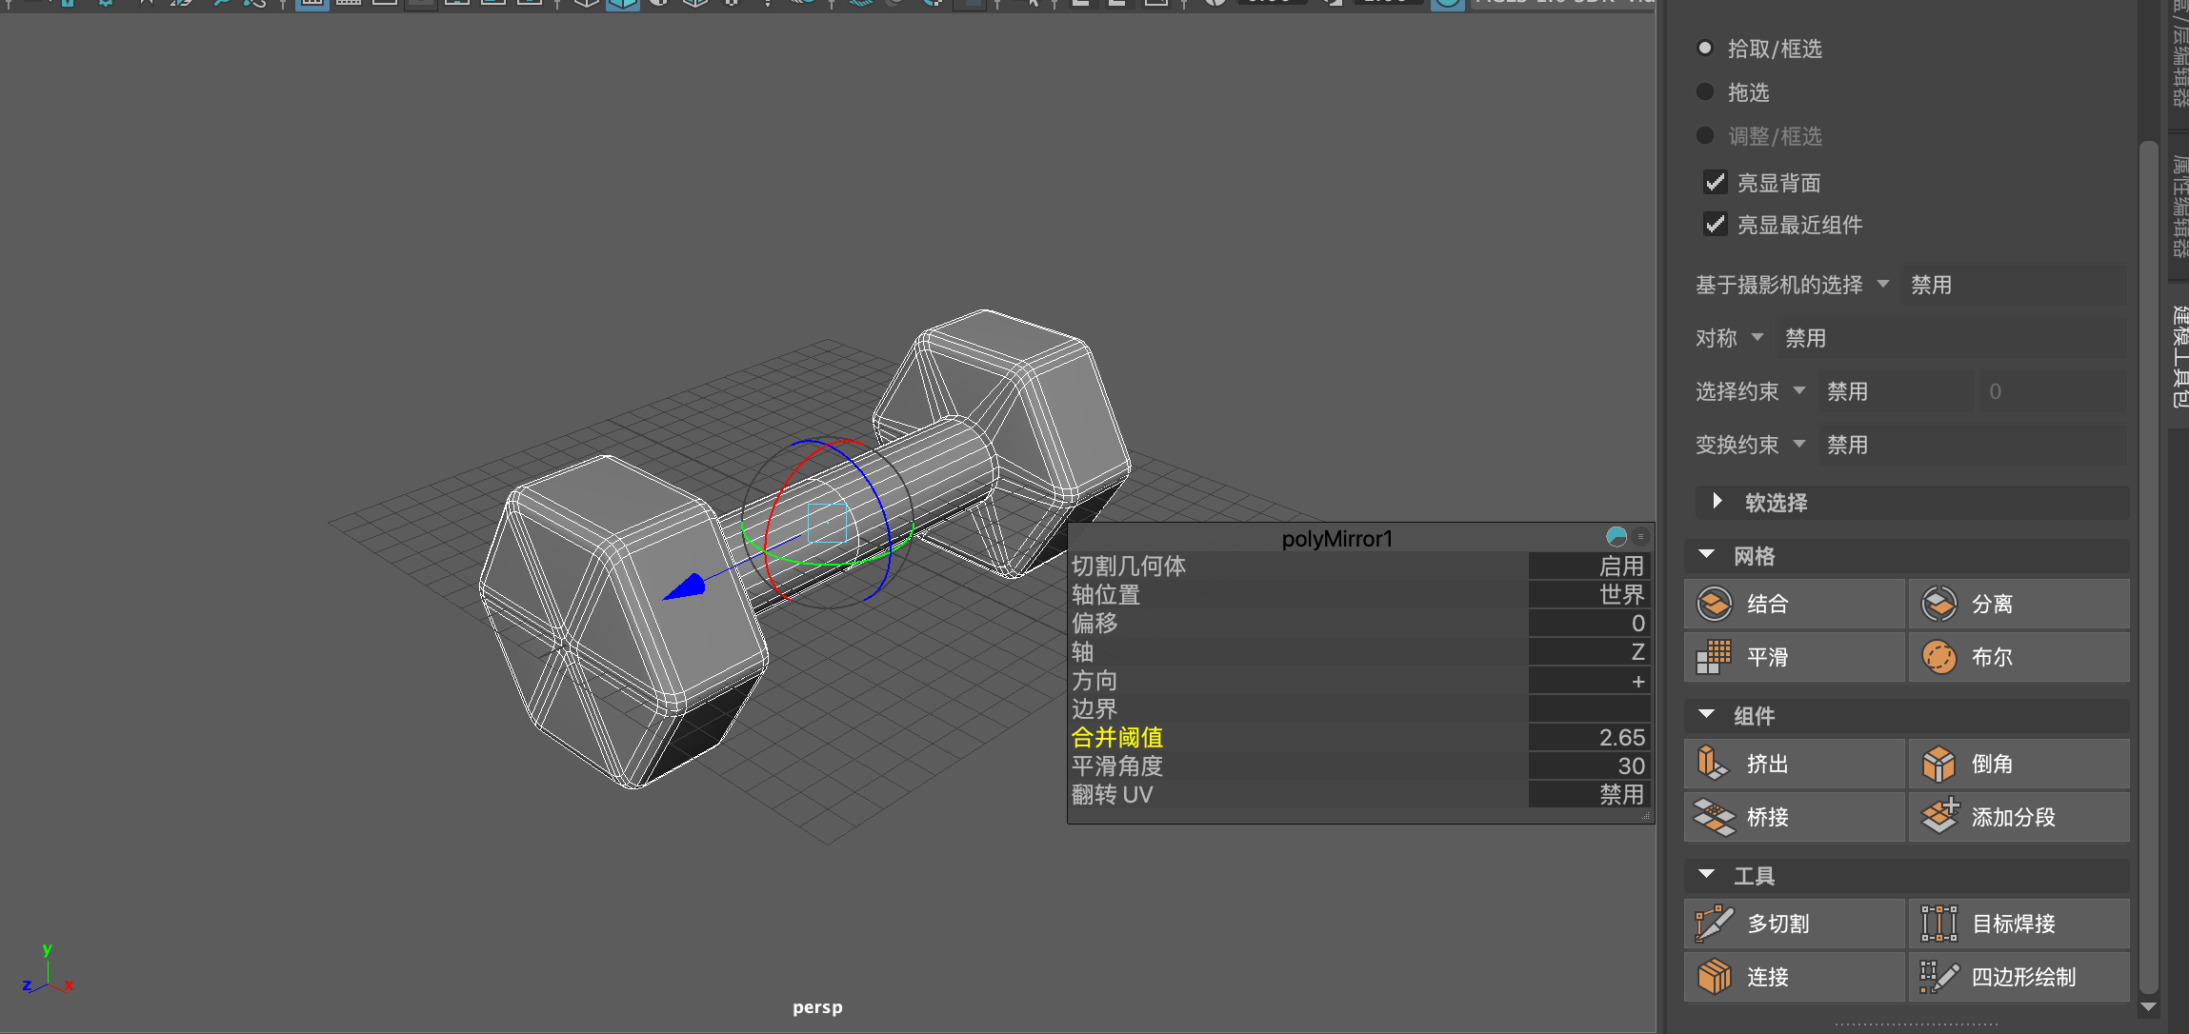Click the Bridge (桥接) tool icon

click(1715, 817)
